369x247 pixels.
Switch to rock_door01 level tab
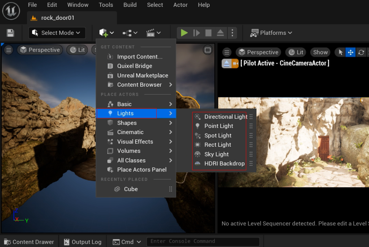pos(72,18)
